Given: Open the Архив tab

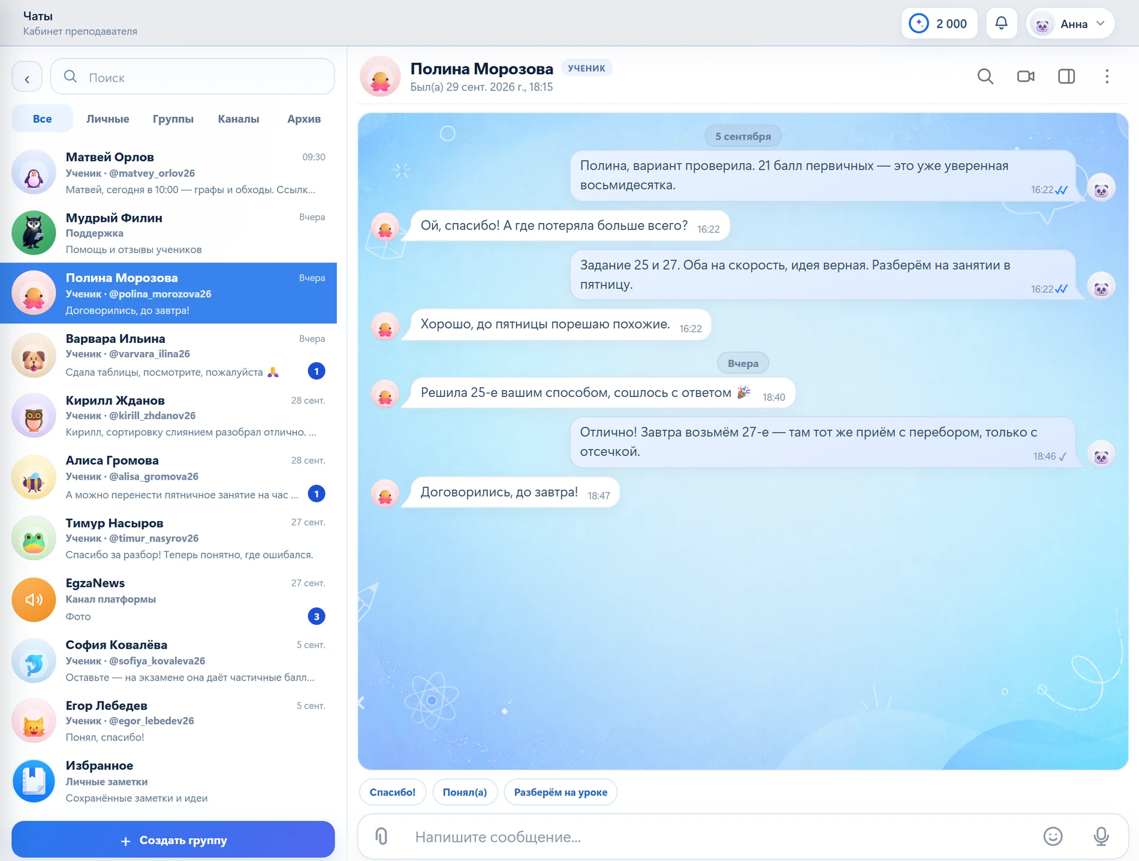Looking at the screenshot, I should [x=304, y=119].
